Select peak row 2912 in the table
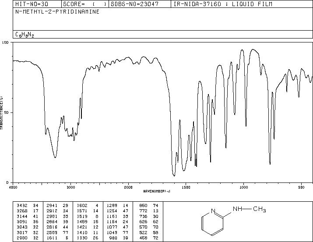 point(57,210)
